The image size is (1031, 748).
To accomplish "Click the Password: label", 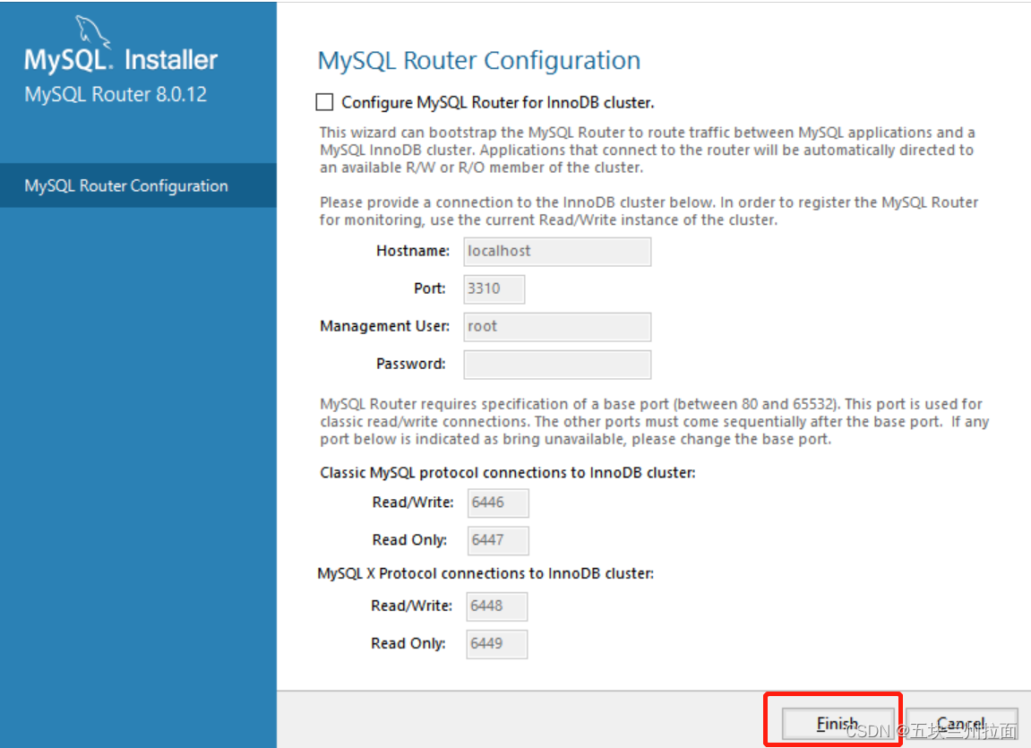I will pyautogui.click(x=411, y=364).
